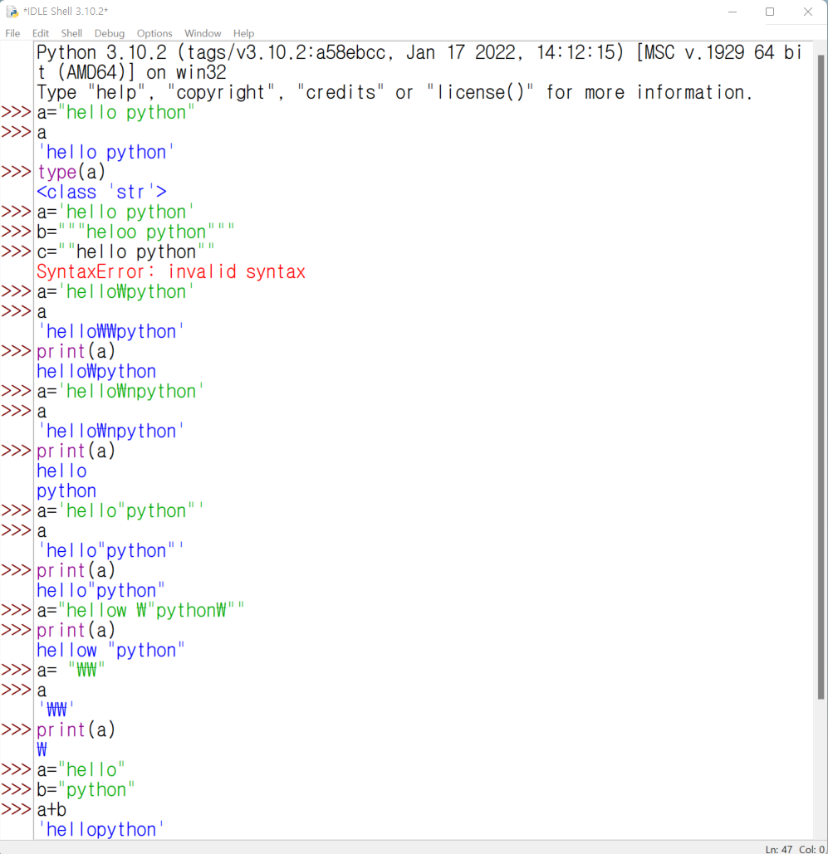
Task: Close the IDLE Shell window
Action: (808, 12)
